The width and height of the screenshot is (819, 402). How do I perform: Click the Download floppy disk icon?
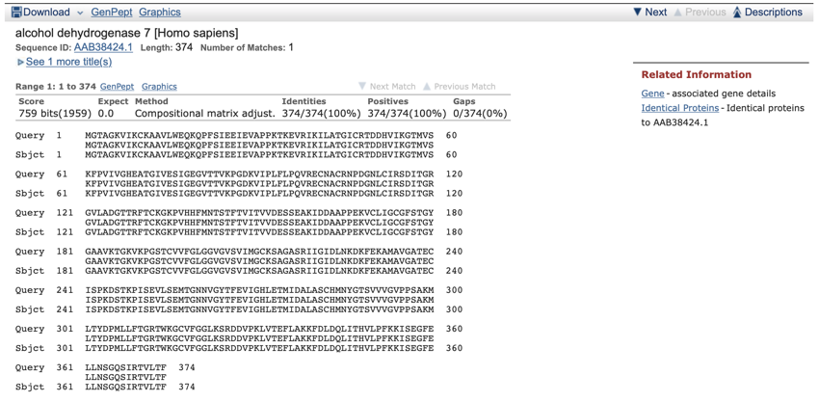tap(15, 13)
